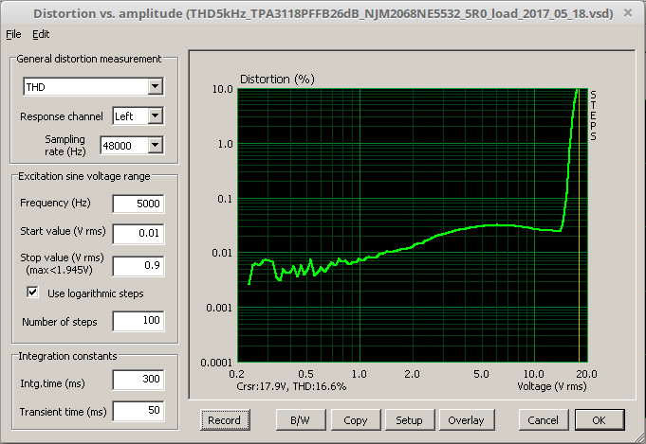Edit the Intg.time (ms) field
The image size is (646, 444).
[x=138, y=381]
